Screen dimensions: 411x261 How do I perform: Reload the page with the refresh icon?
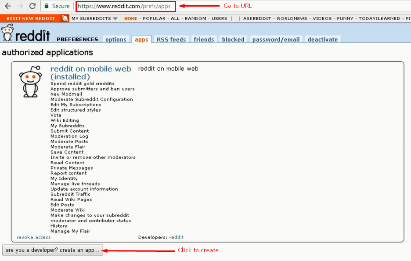coord(32,6)
